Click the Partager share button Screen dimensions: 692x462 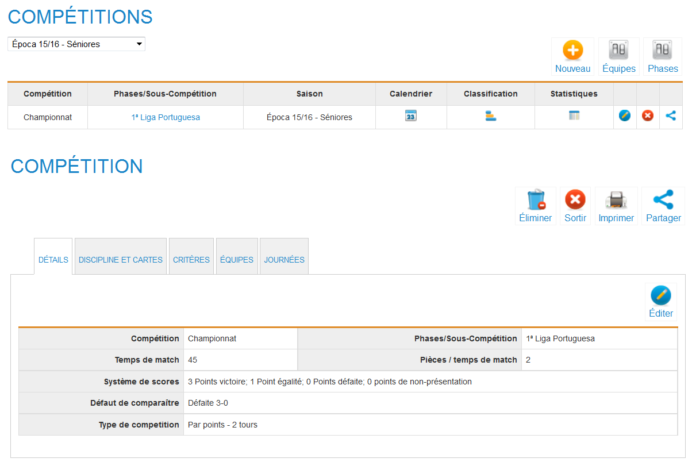(663, 201)
